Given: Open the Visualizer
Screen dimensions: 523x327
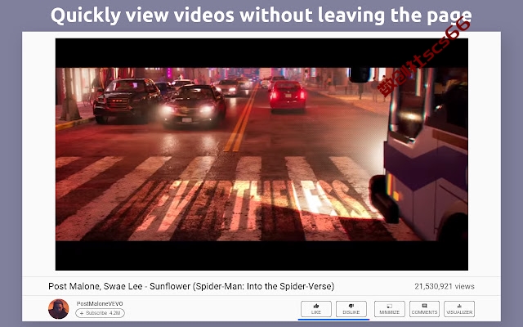Looking at the screenshot, I should 459,309.
